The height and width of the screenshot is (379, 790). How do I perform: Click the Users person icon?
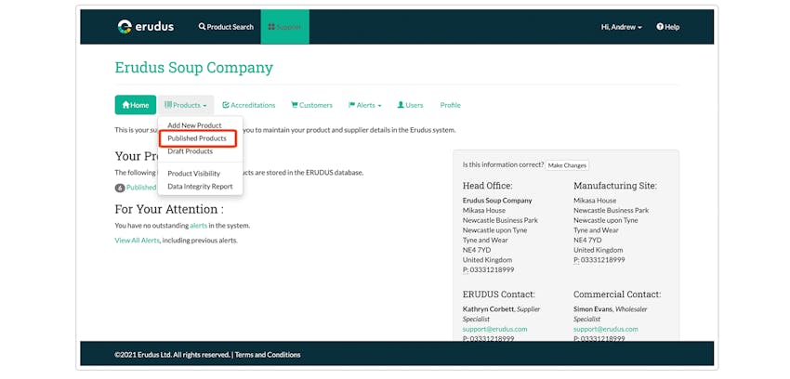(x=401, y=105)
